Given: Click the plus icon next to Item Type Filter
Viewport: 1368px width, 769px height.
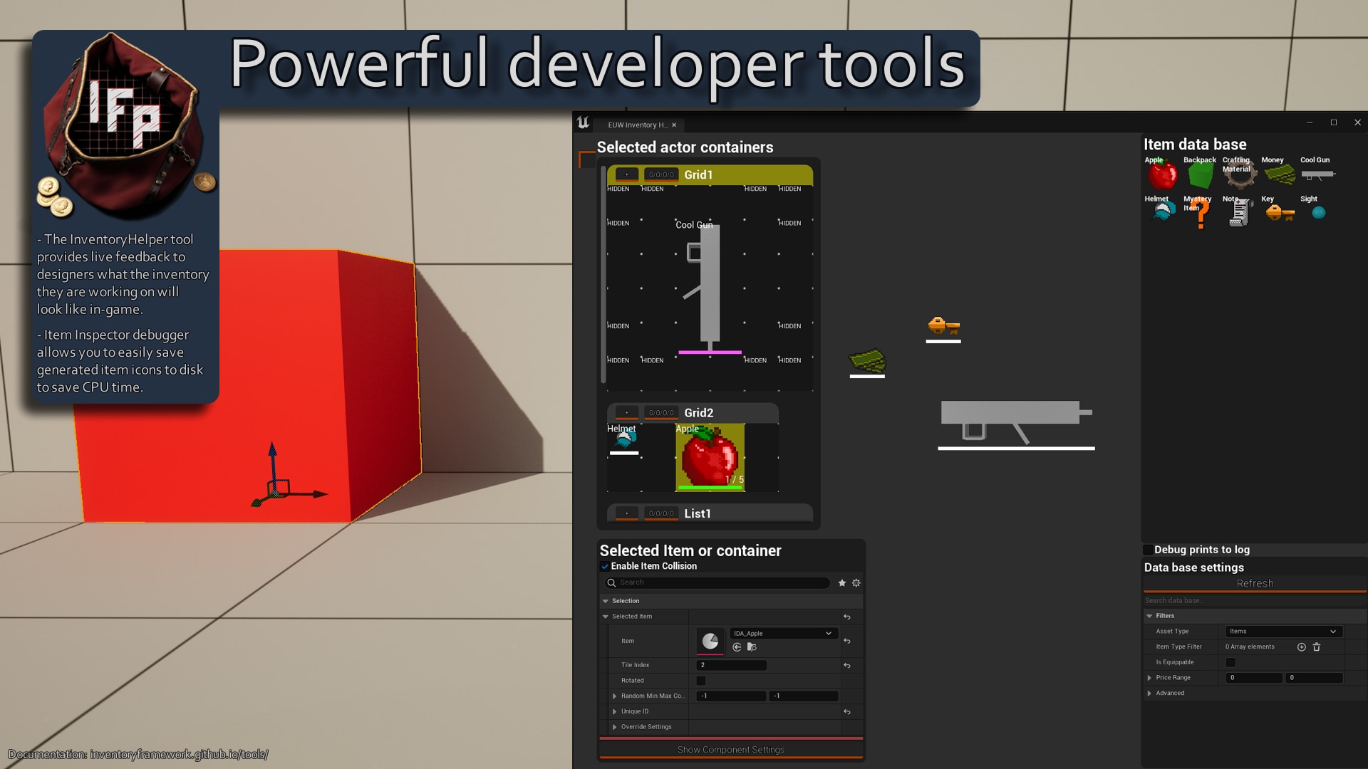Looking at the screenshot, I should 1302,647.
